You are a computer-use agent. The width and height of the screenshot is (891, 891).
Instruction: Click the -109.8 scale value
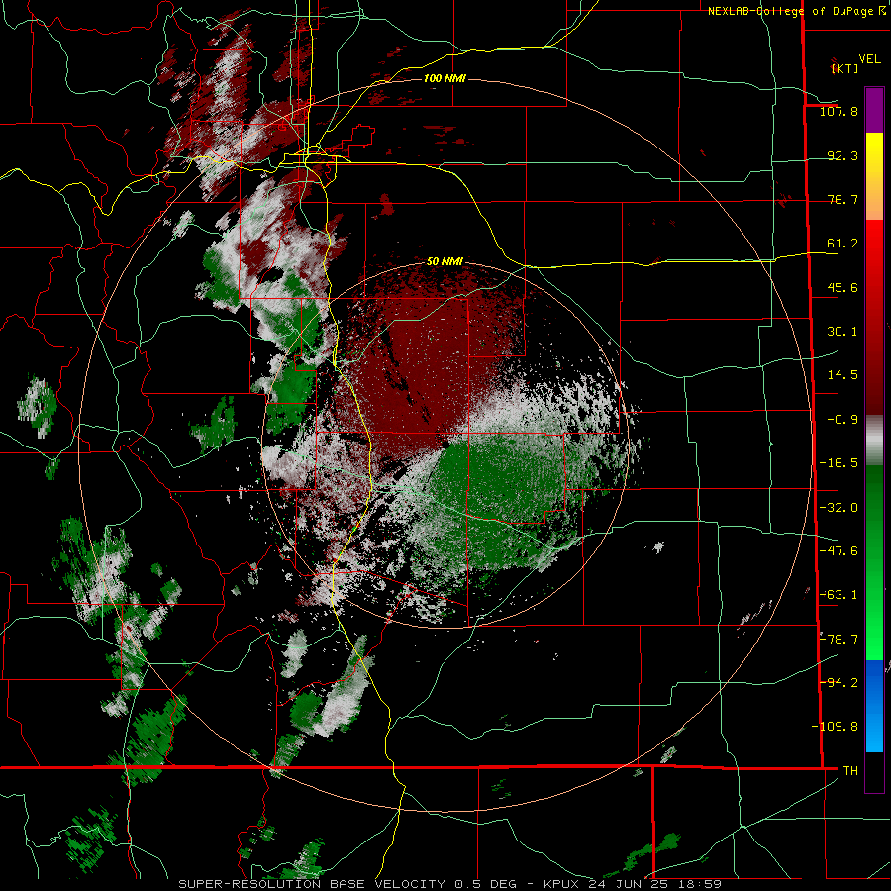[x=835, y=727]
